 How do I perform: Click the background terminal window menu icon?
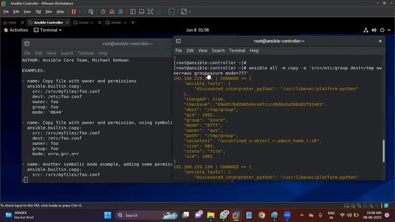pos(27,44)
